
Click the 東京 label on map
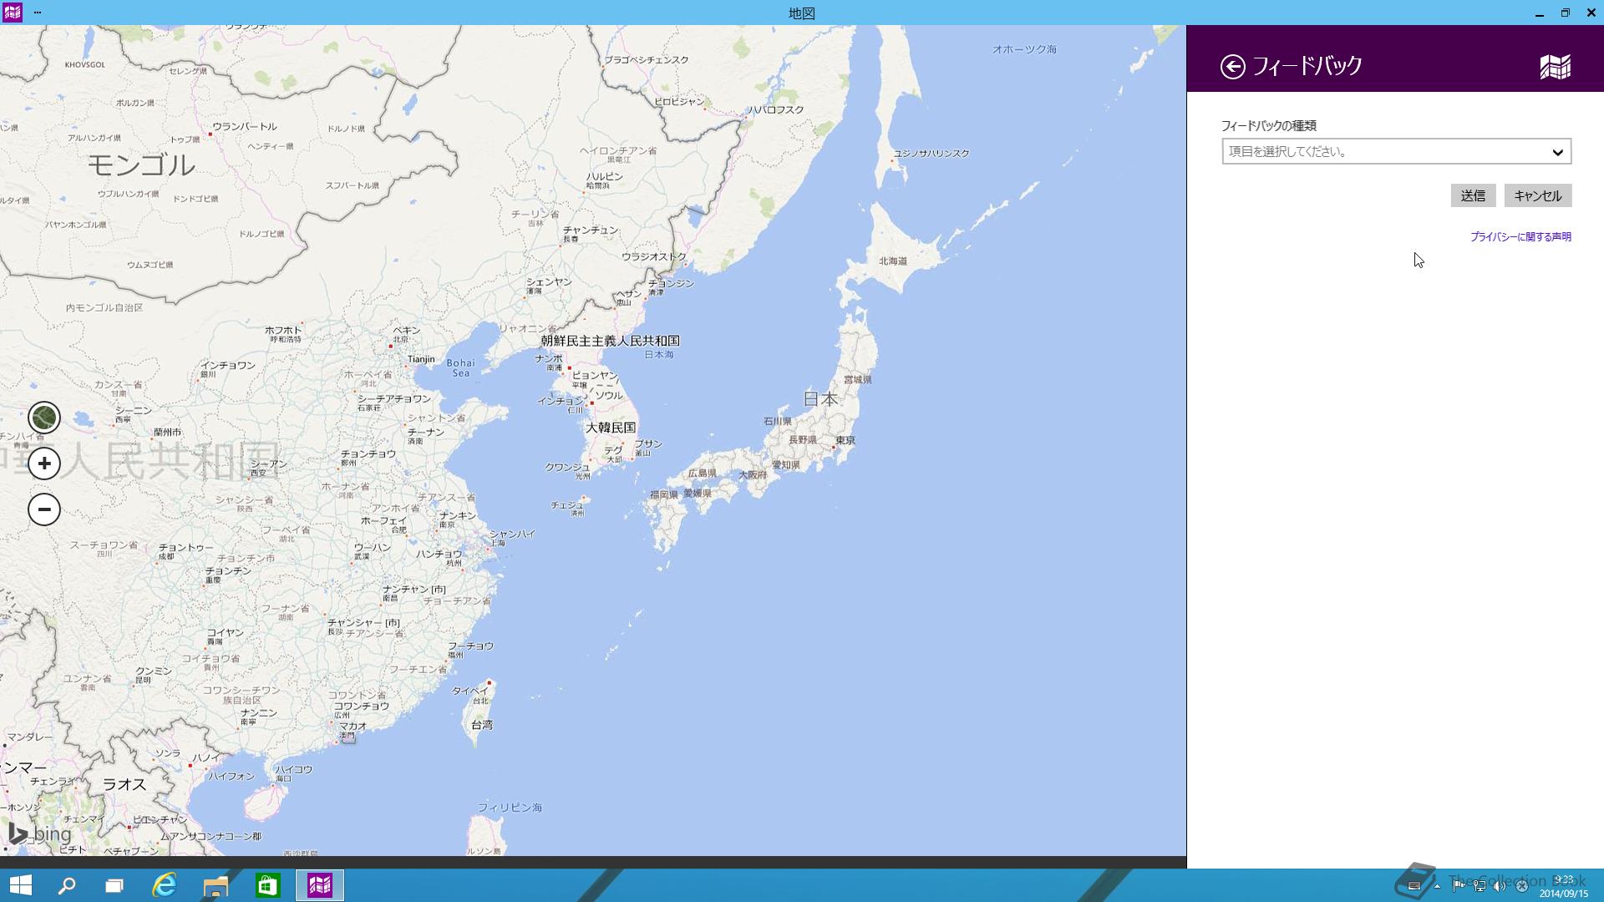tap(845, 440)
